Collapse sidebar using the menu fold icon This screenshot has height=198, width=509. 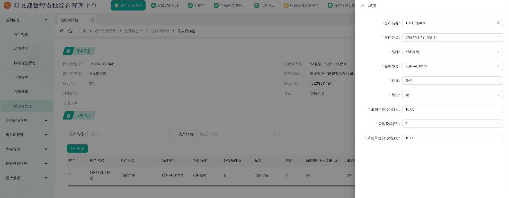coord(62,31)
